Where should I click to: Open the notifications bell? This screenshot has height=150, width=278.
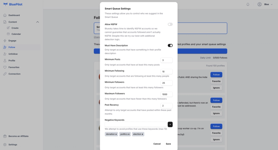(x=248, y=5)
